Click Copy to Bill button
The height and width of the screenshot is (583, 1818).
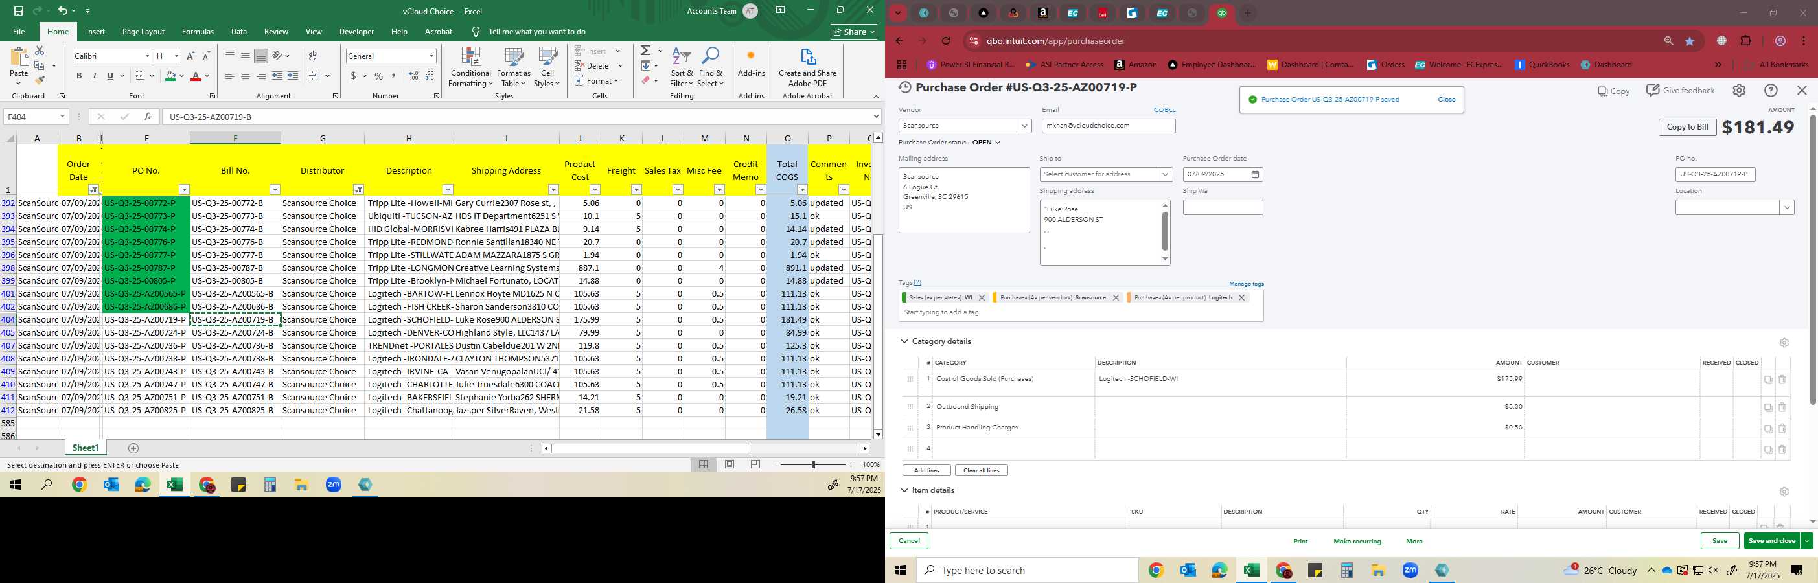pyautogui.click(x=1686, y=127)
